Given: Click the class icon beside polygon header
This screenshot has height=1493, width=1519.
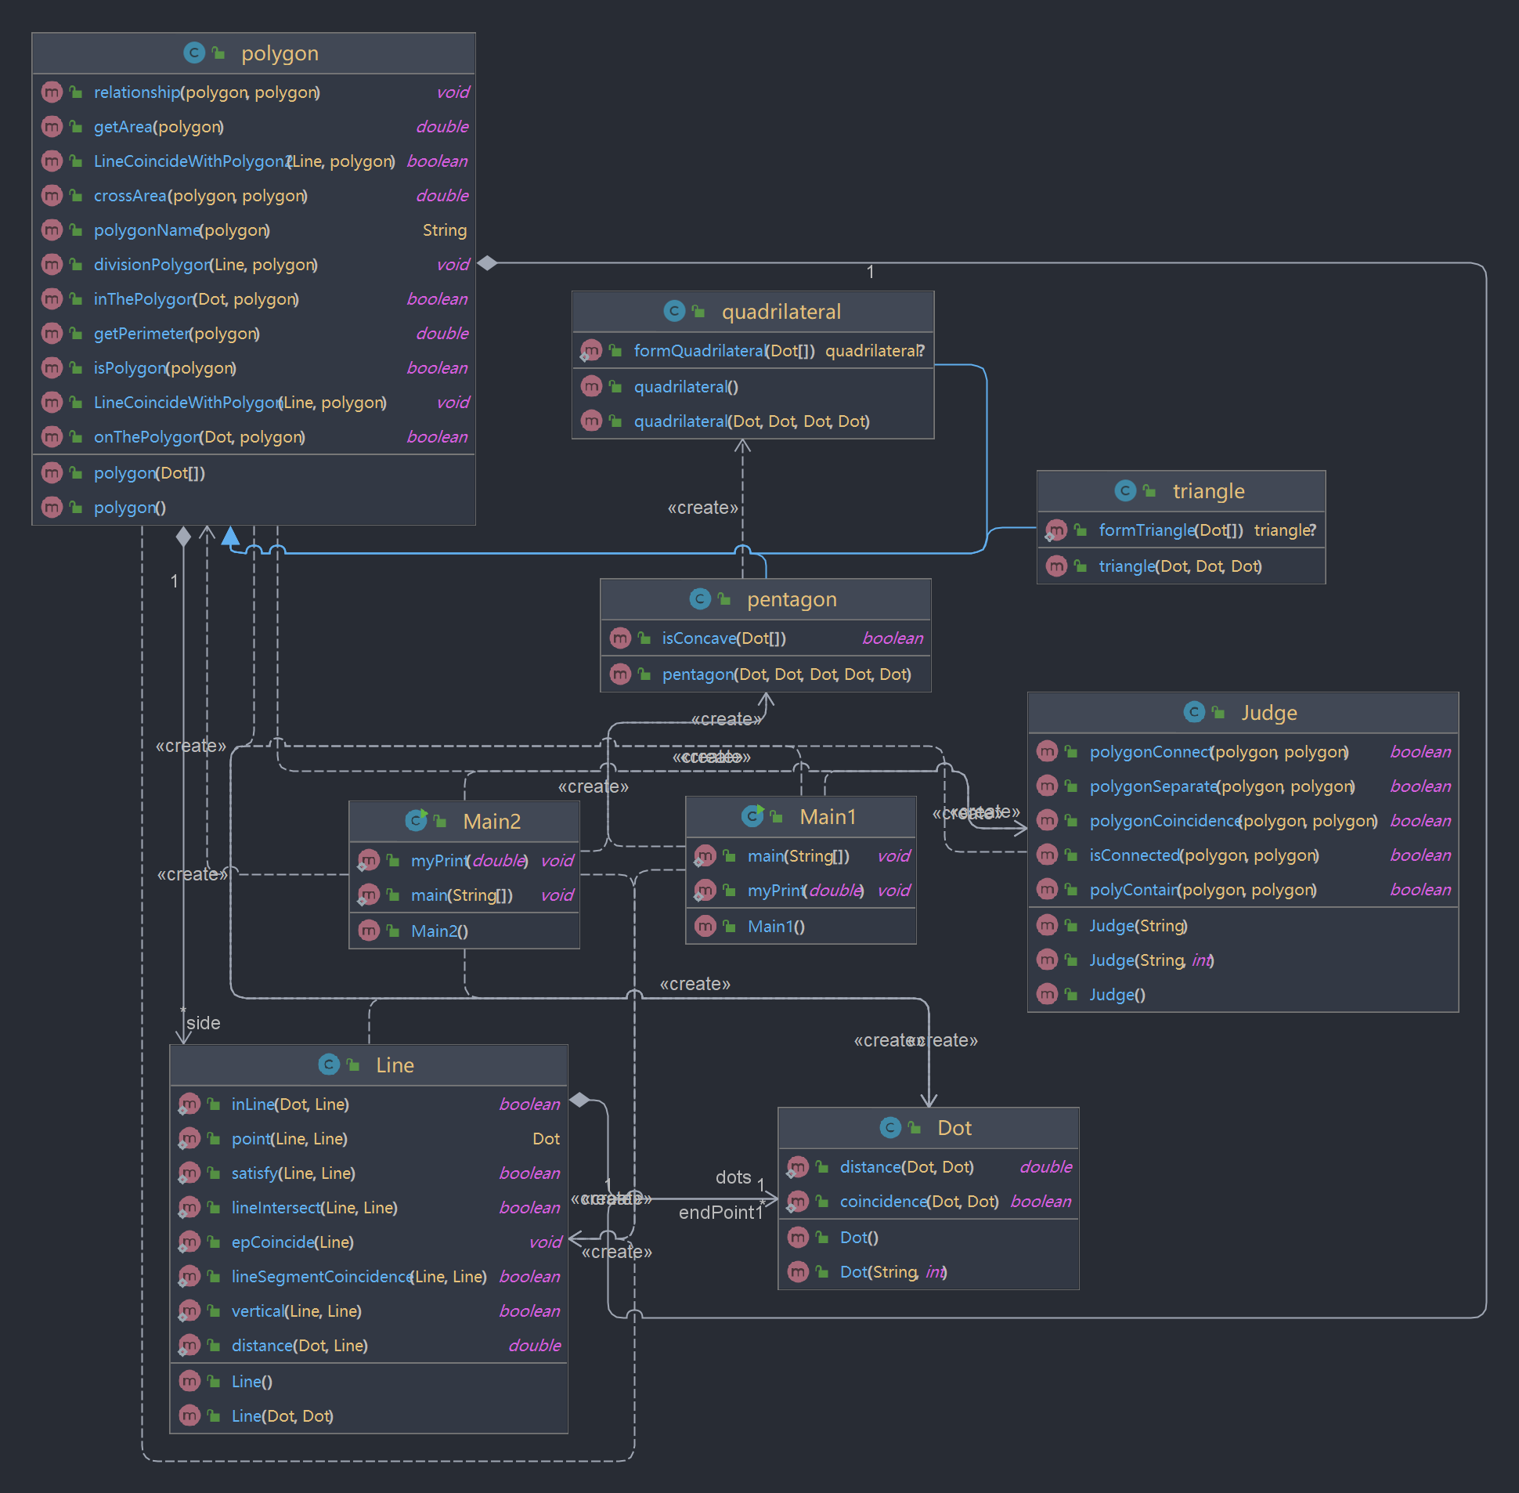Looking at the screenshot, I should [x=193, y=52].
